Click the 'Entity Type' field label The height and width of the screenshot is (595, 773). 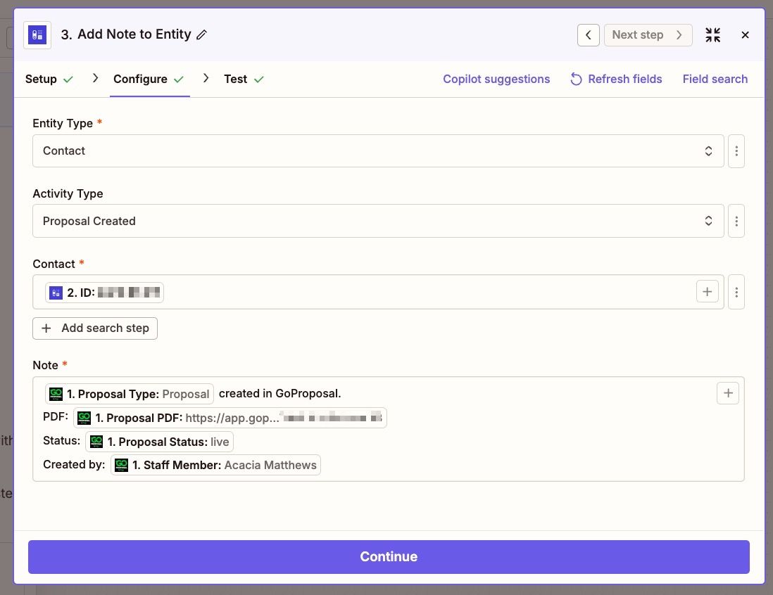[x=63, y=123]
